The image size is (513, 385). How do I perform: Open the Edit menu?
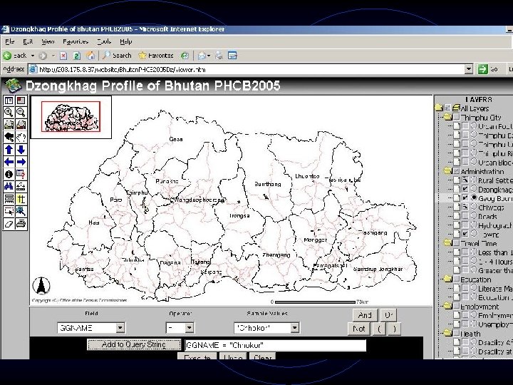click(28, 41)
